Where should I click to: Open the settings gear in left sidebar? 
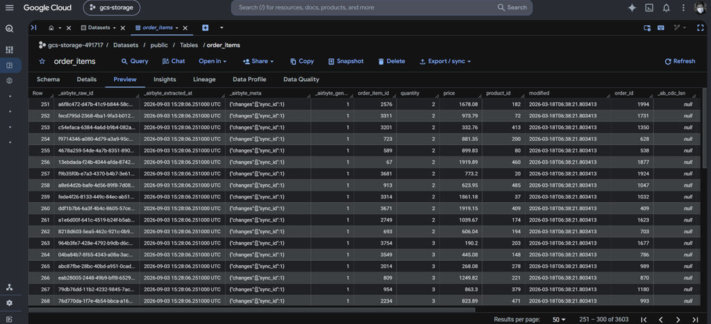point(10,303)
